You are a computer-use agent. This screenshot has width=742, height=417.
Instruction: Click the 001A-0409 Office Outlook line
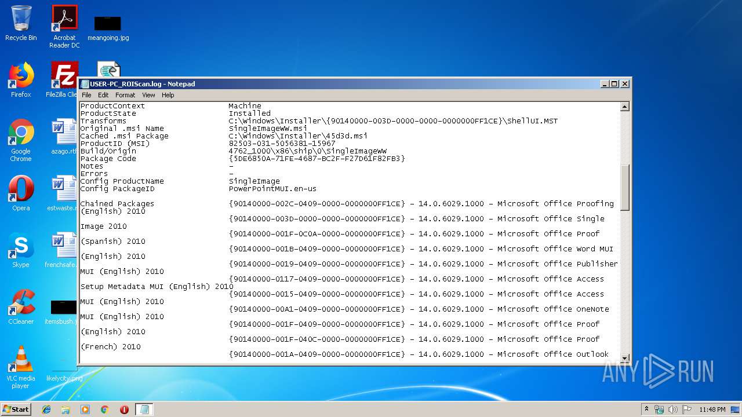[419, 354]
